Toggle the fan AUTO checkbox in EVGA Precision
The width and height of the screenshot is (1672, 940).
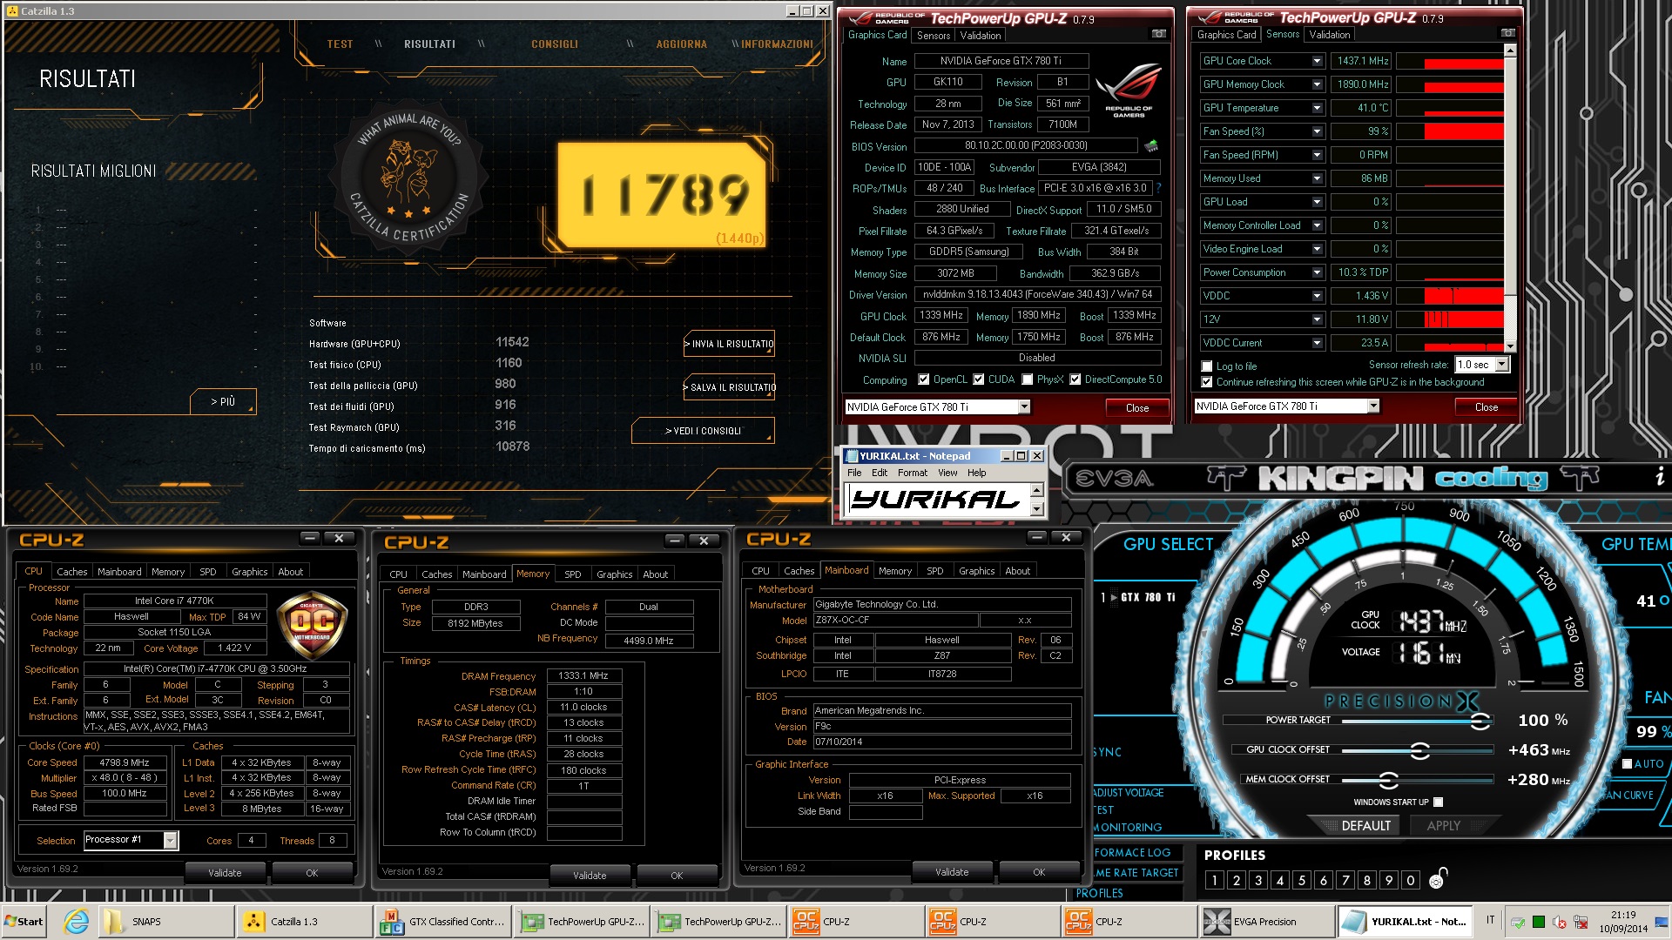pos(1627,764)
